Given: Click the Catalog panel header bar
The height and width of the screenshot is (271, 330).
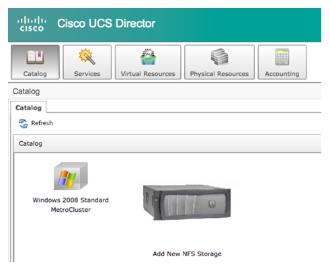Looking at the screenshot, I should pyautogui.click(x=167, y=144).
